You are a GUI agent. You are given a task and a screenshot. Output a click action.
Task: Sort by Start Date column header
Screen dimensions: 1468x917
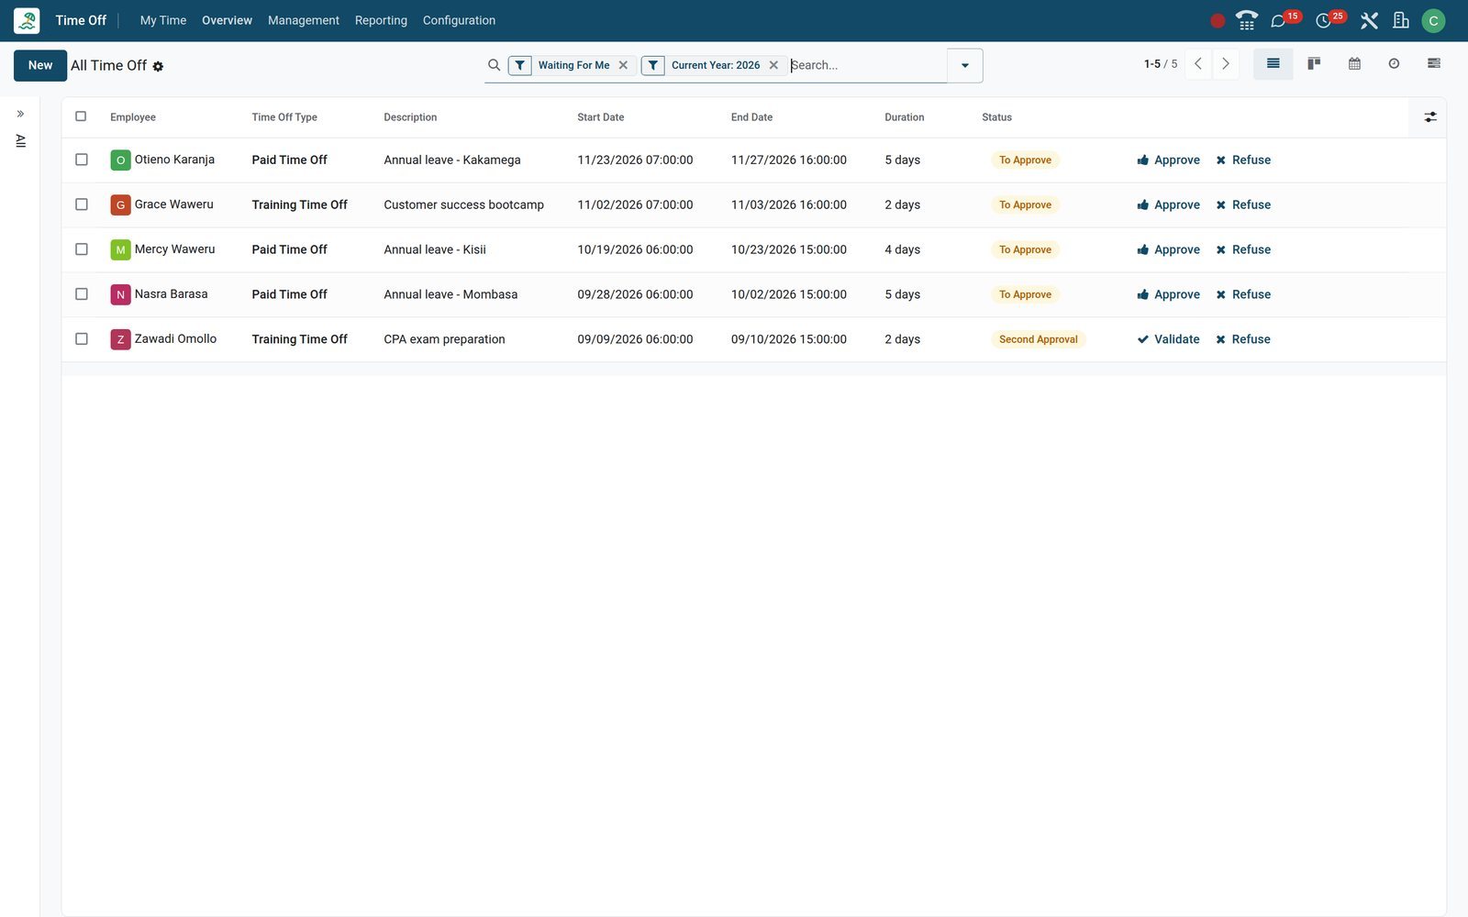click(x=601, y=117)
